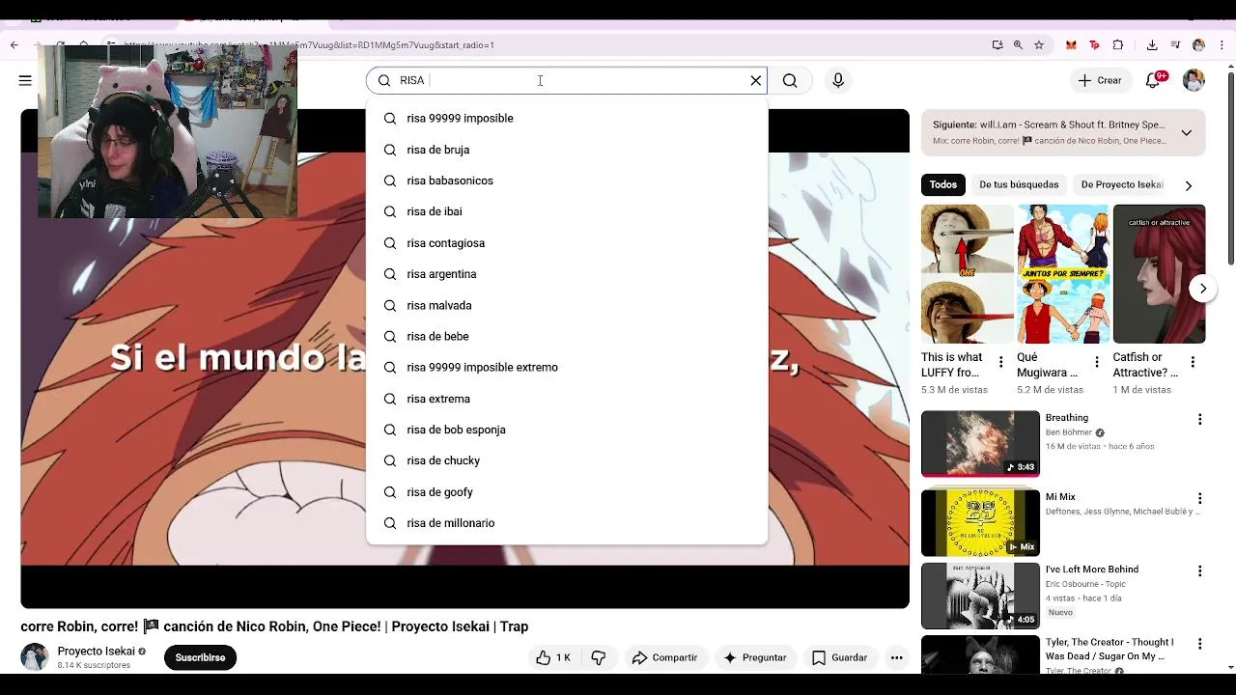Select "risa 99999 imposible extremo" suggestion
This screenshot has width=1236, height=695.
pyautogui.click(x=567, y=367)
